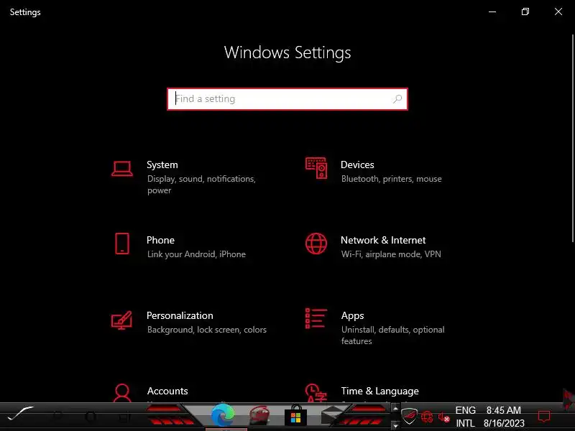Image resolution: width=575 pixels, height=431 pixels.
Task: Click the Settings window vertical scrollbar
Action: pos(573,138)
